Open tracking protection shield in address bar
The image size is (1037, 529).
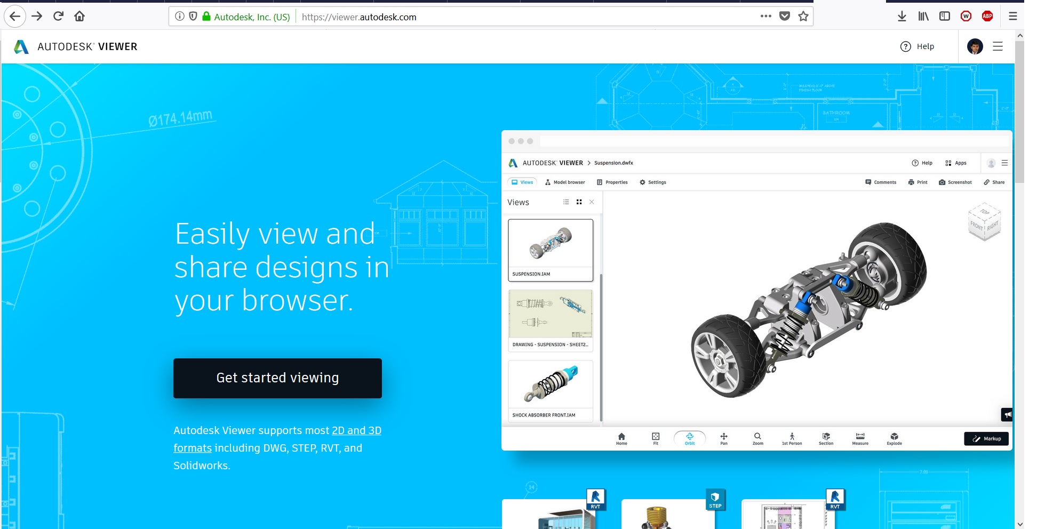[x=193, y=17]
